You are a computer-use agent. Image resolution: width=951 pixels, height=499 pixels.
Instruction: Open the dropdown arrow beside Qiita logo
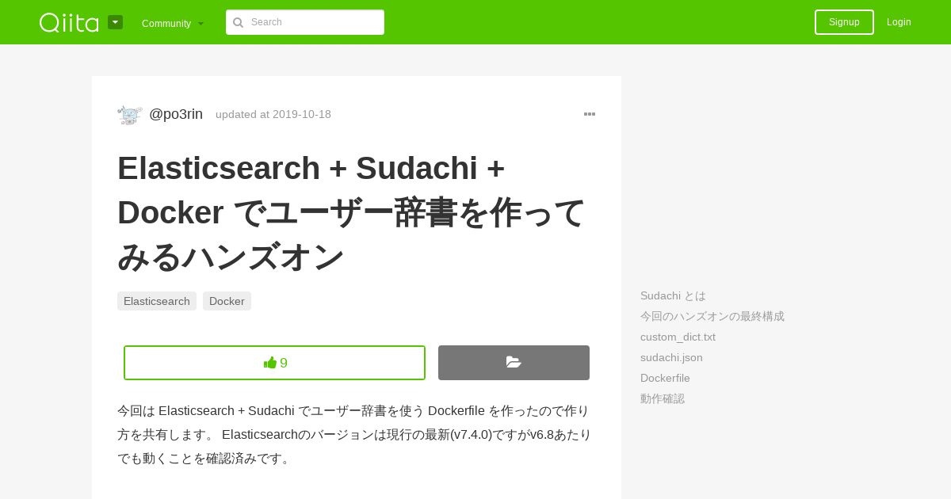115,22
